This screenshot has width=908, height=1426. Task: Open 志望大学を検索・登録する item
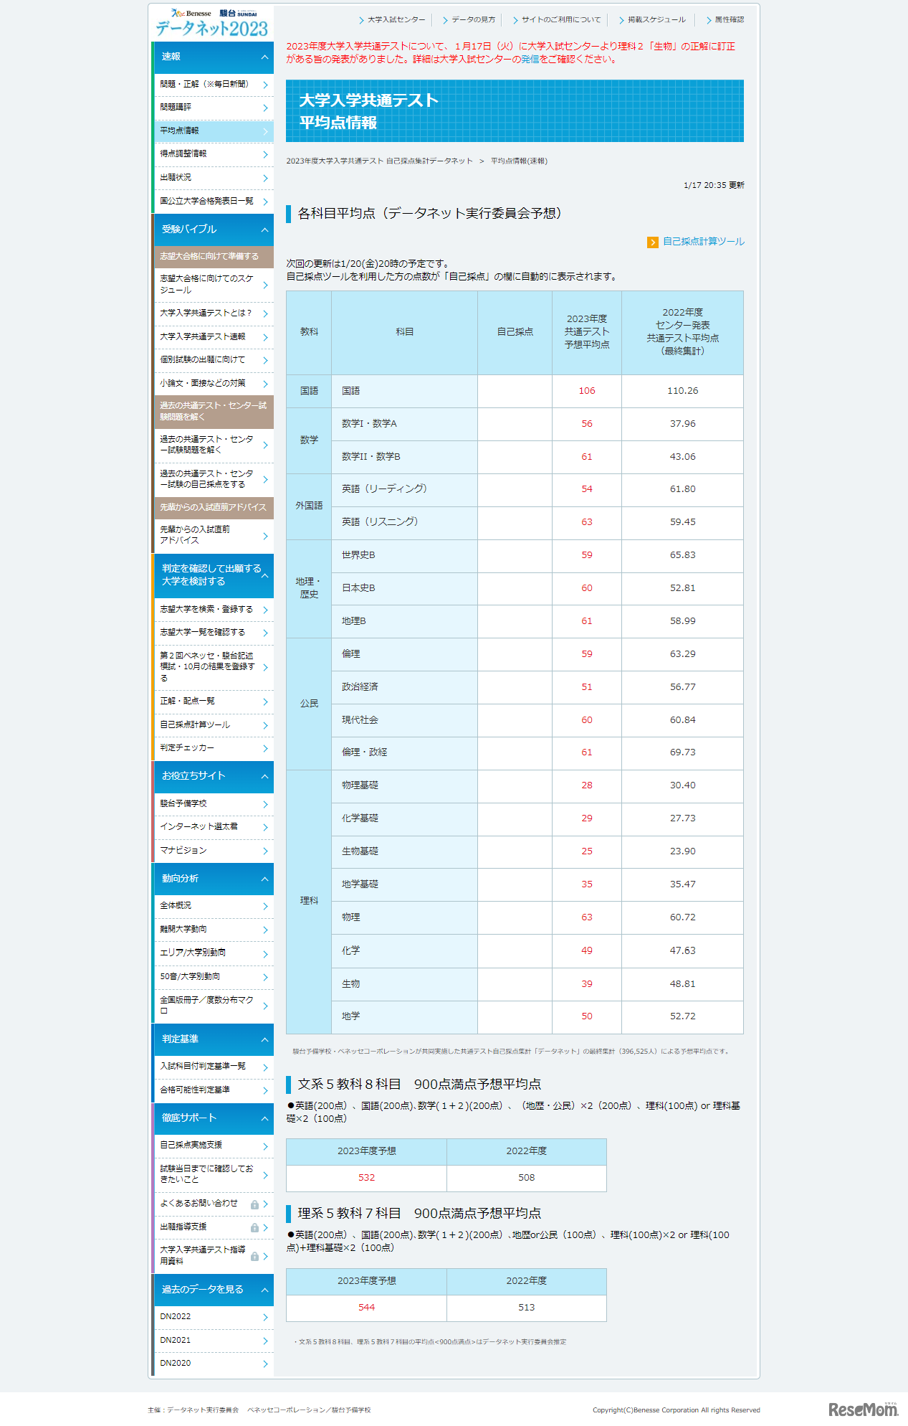213,610
